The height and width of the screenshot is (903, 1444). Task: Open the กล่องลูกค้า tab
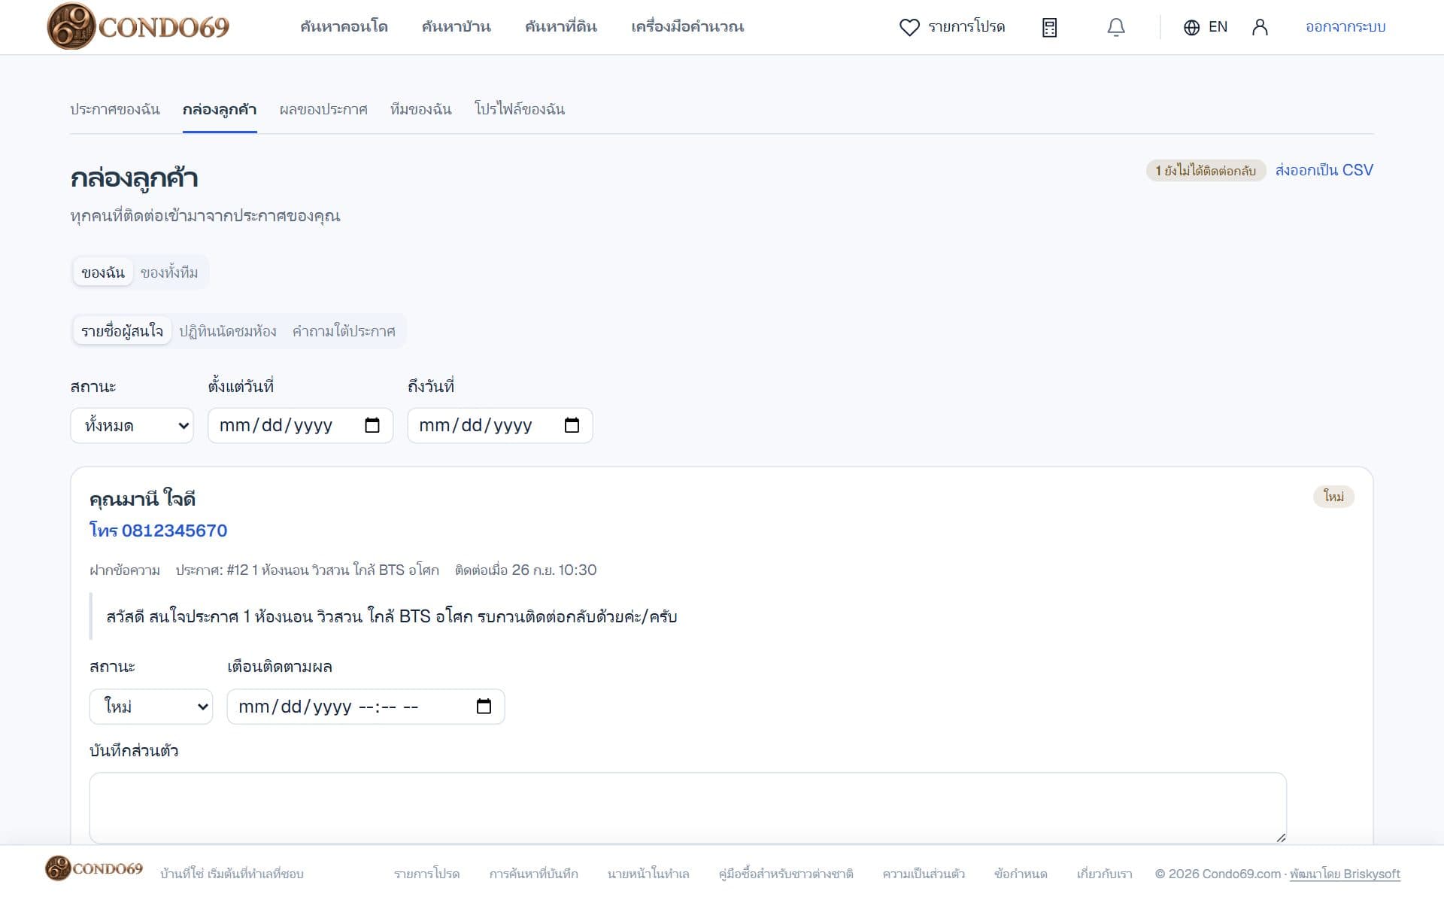(220, 110)
